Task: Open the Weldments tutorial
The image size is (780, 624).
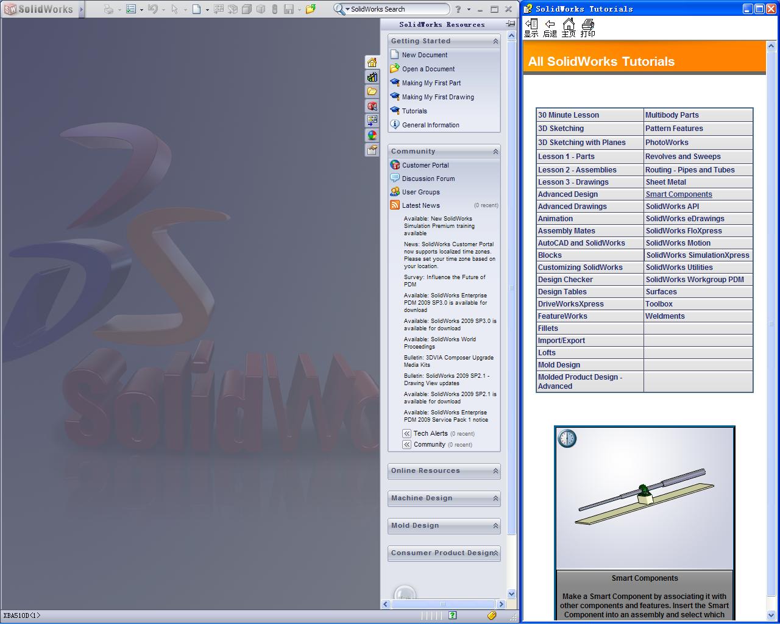Action: pyautogui.click(x=665, y=316)
